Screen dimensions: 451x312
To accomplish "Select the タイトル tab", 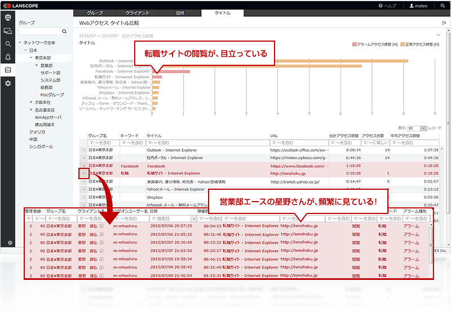I will click(222, 13).
